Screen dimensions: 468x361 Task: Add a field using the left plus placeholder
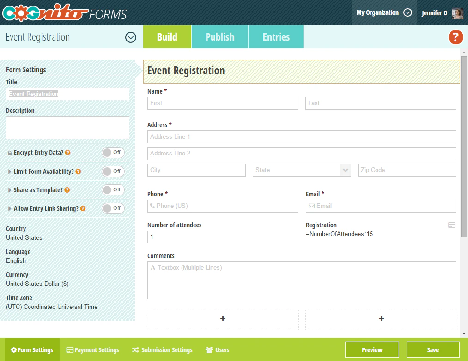coord(223,319)
